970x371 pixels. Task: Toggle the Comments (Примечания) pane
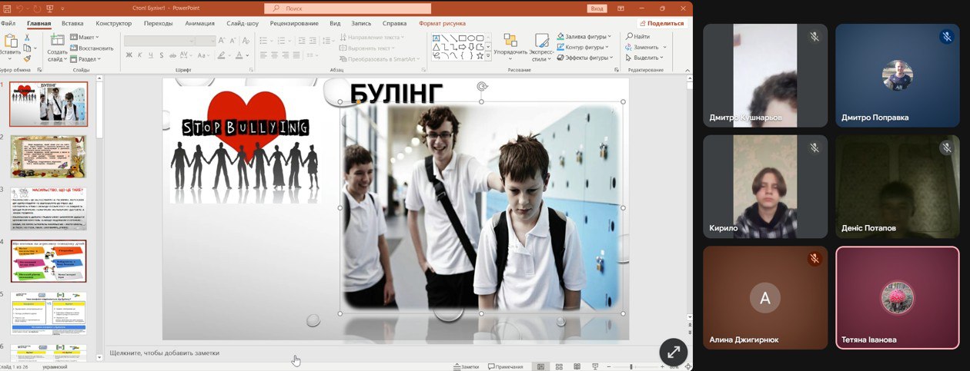tap(504, 367)
